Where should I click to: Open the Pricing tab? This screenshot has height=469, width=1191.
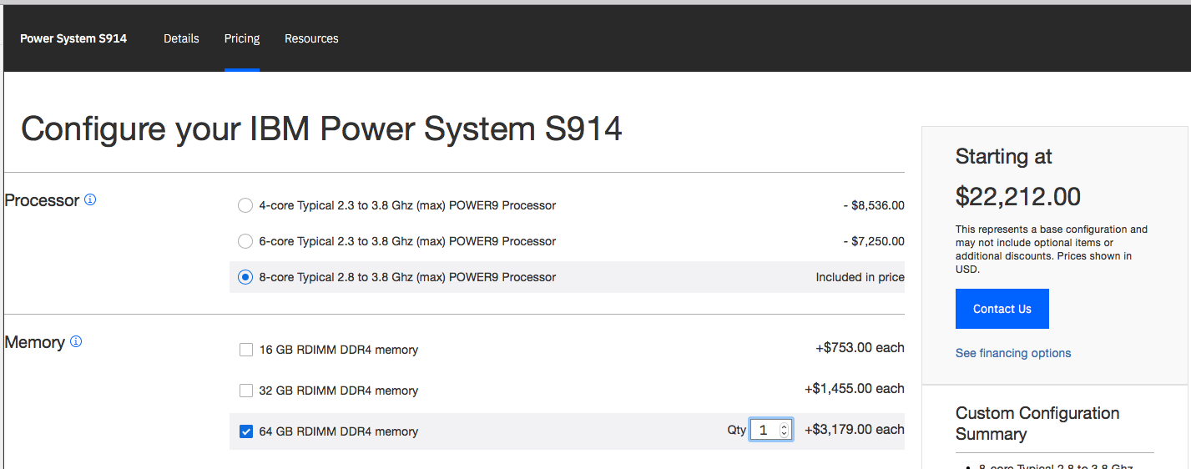coord(242,38)
